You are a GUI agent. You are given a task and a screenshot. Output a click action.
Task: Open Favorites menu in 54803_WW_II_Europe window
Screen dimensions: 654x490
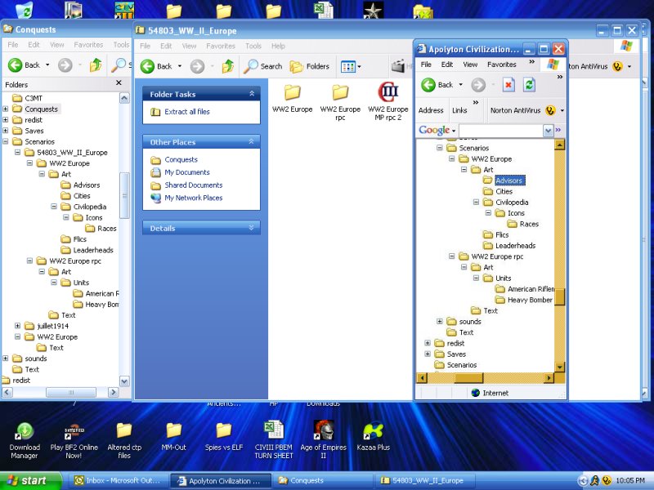pyautogui.click(x=222, y=46)
